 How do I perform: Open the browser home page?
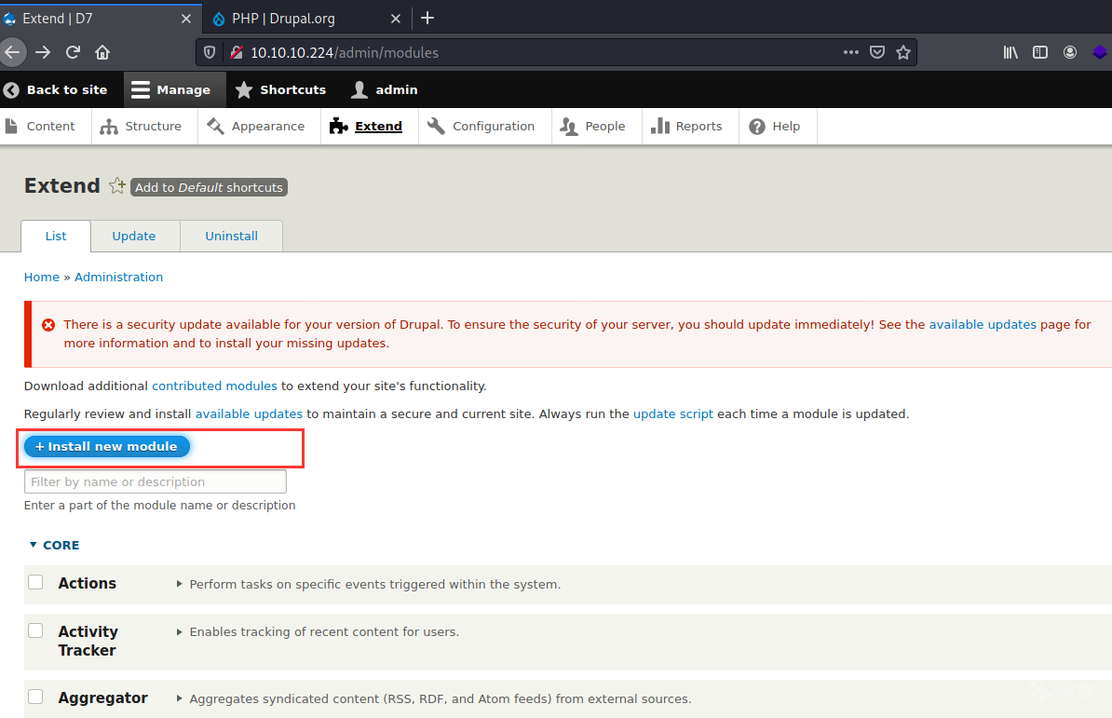pyautogui.click(x=102, y=52)
